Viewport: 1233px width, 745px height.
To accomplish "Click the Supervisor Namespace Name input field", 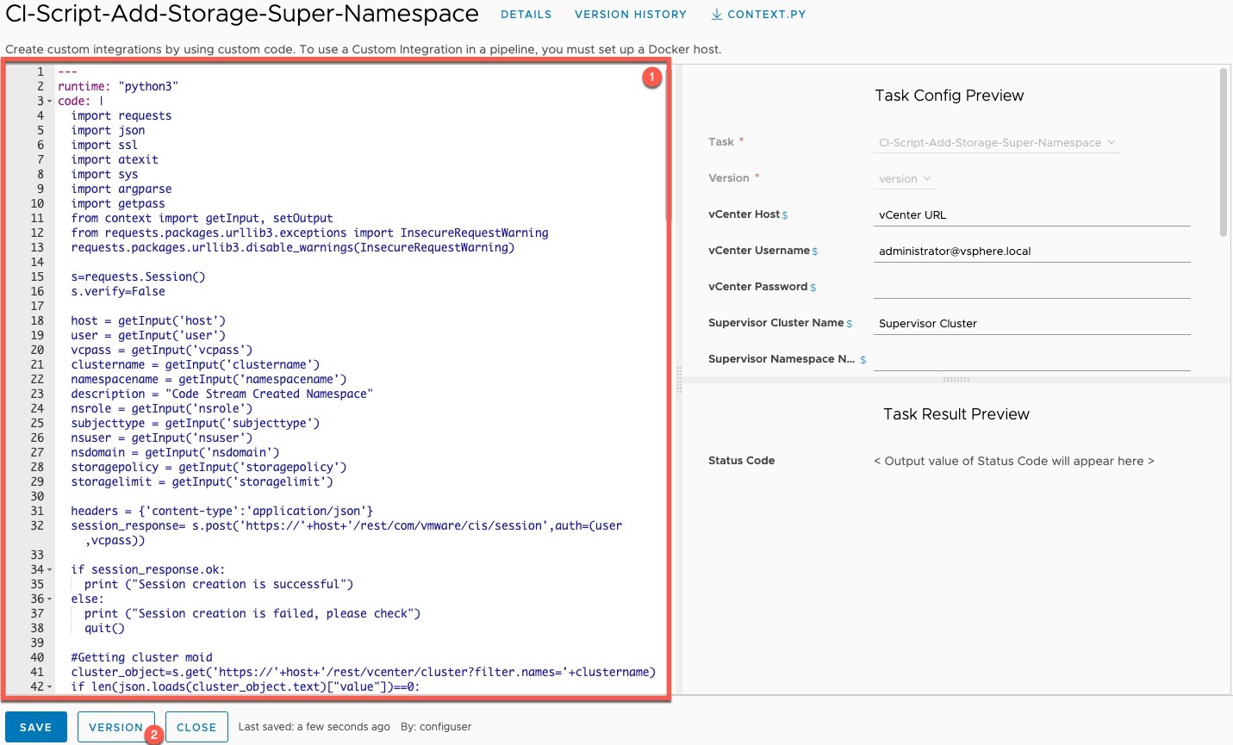I will (x=1031, y=360).
